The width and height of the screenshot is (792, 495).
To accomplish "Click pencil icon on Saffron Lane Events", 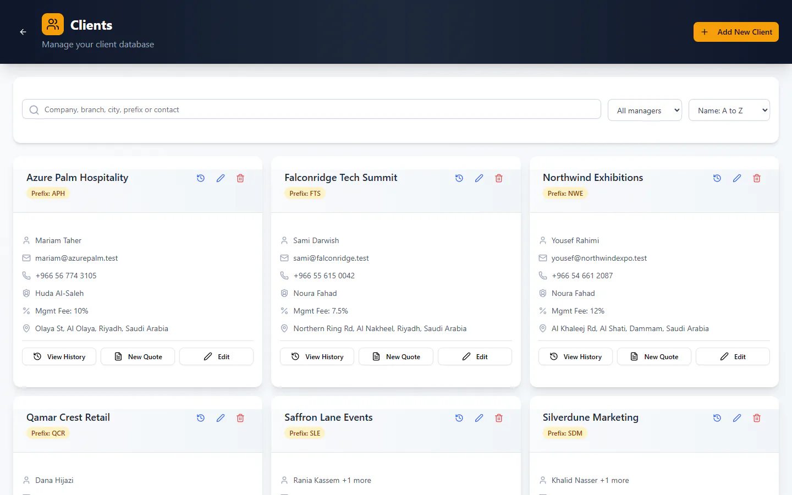I will coord(479,418).
